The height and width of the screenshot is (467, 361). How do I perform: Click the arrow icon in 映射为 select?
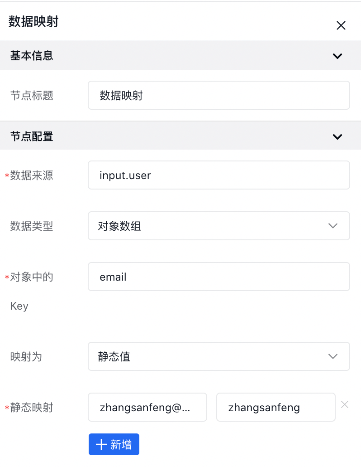pos(333,356)
